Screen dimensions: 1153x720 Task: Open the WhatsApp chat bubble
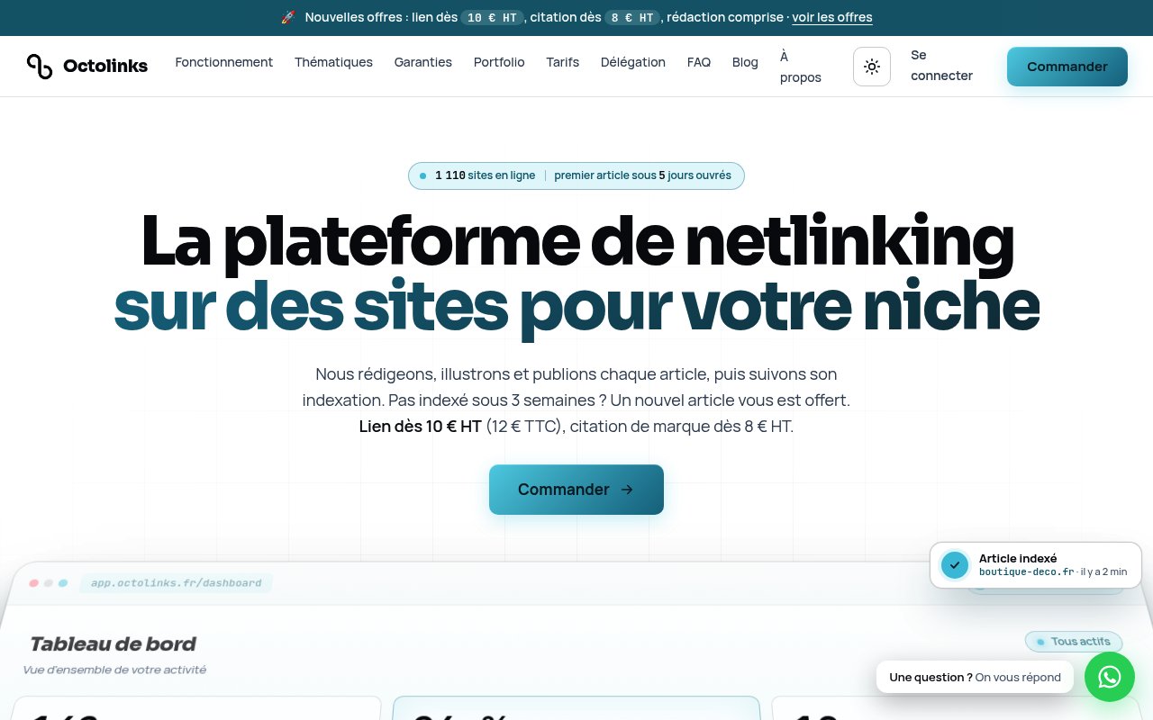(1110, 677)
